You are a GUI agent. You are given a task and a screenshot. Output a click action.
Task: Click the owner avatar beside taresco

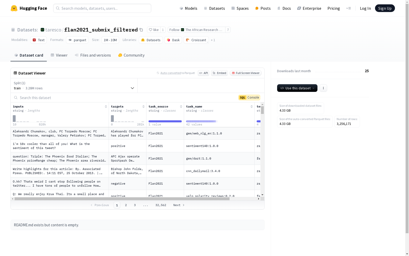point(42,30)
